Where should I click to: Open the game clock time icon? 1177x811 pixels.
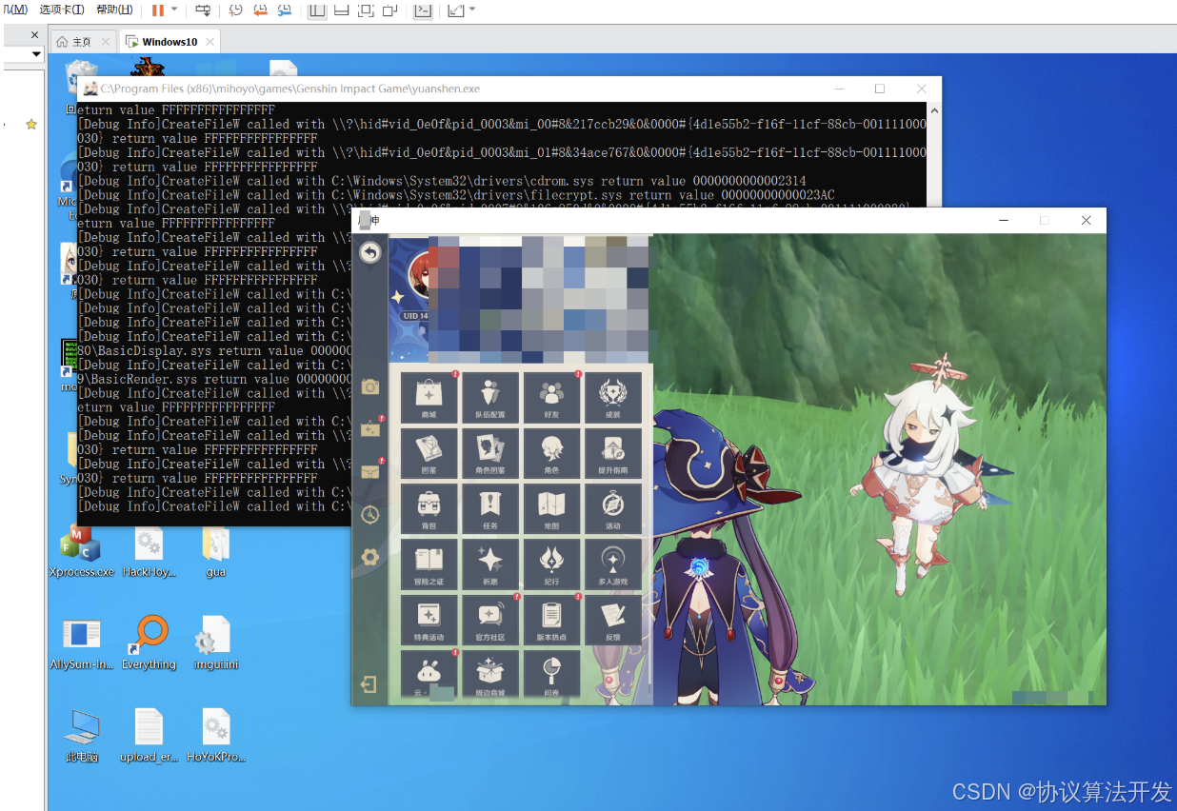[369, 514]
